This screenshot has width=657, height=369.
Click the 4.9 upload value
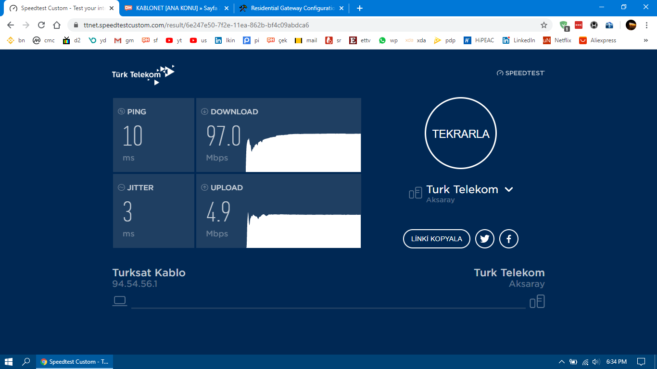218,212
